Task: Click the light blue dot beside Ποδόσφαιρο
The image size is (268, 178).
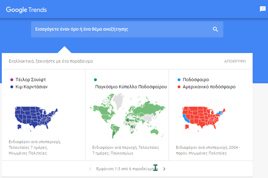Action: [179, 80]
